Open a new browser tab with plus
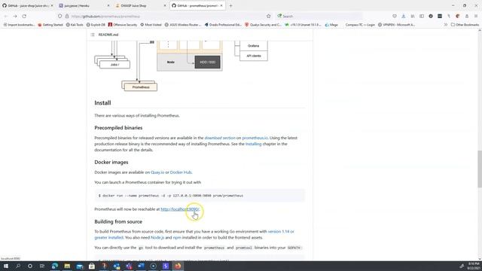This screenshot has height=271, width=482. (x=230, y=5)
